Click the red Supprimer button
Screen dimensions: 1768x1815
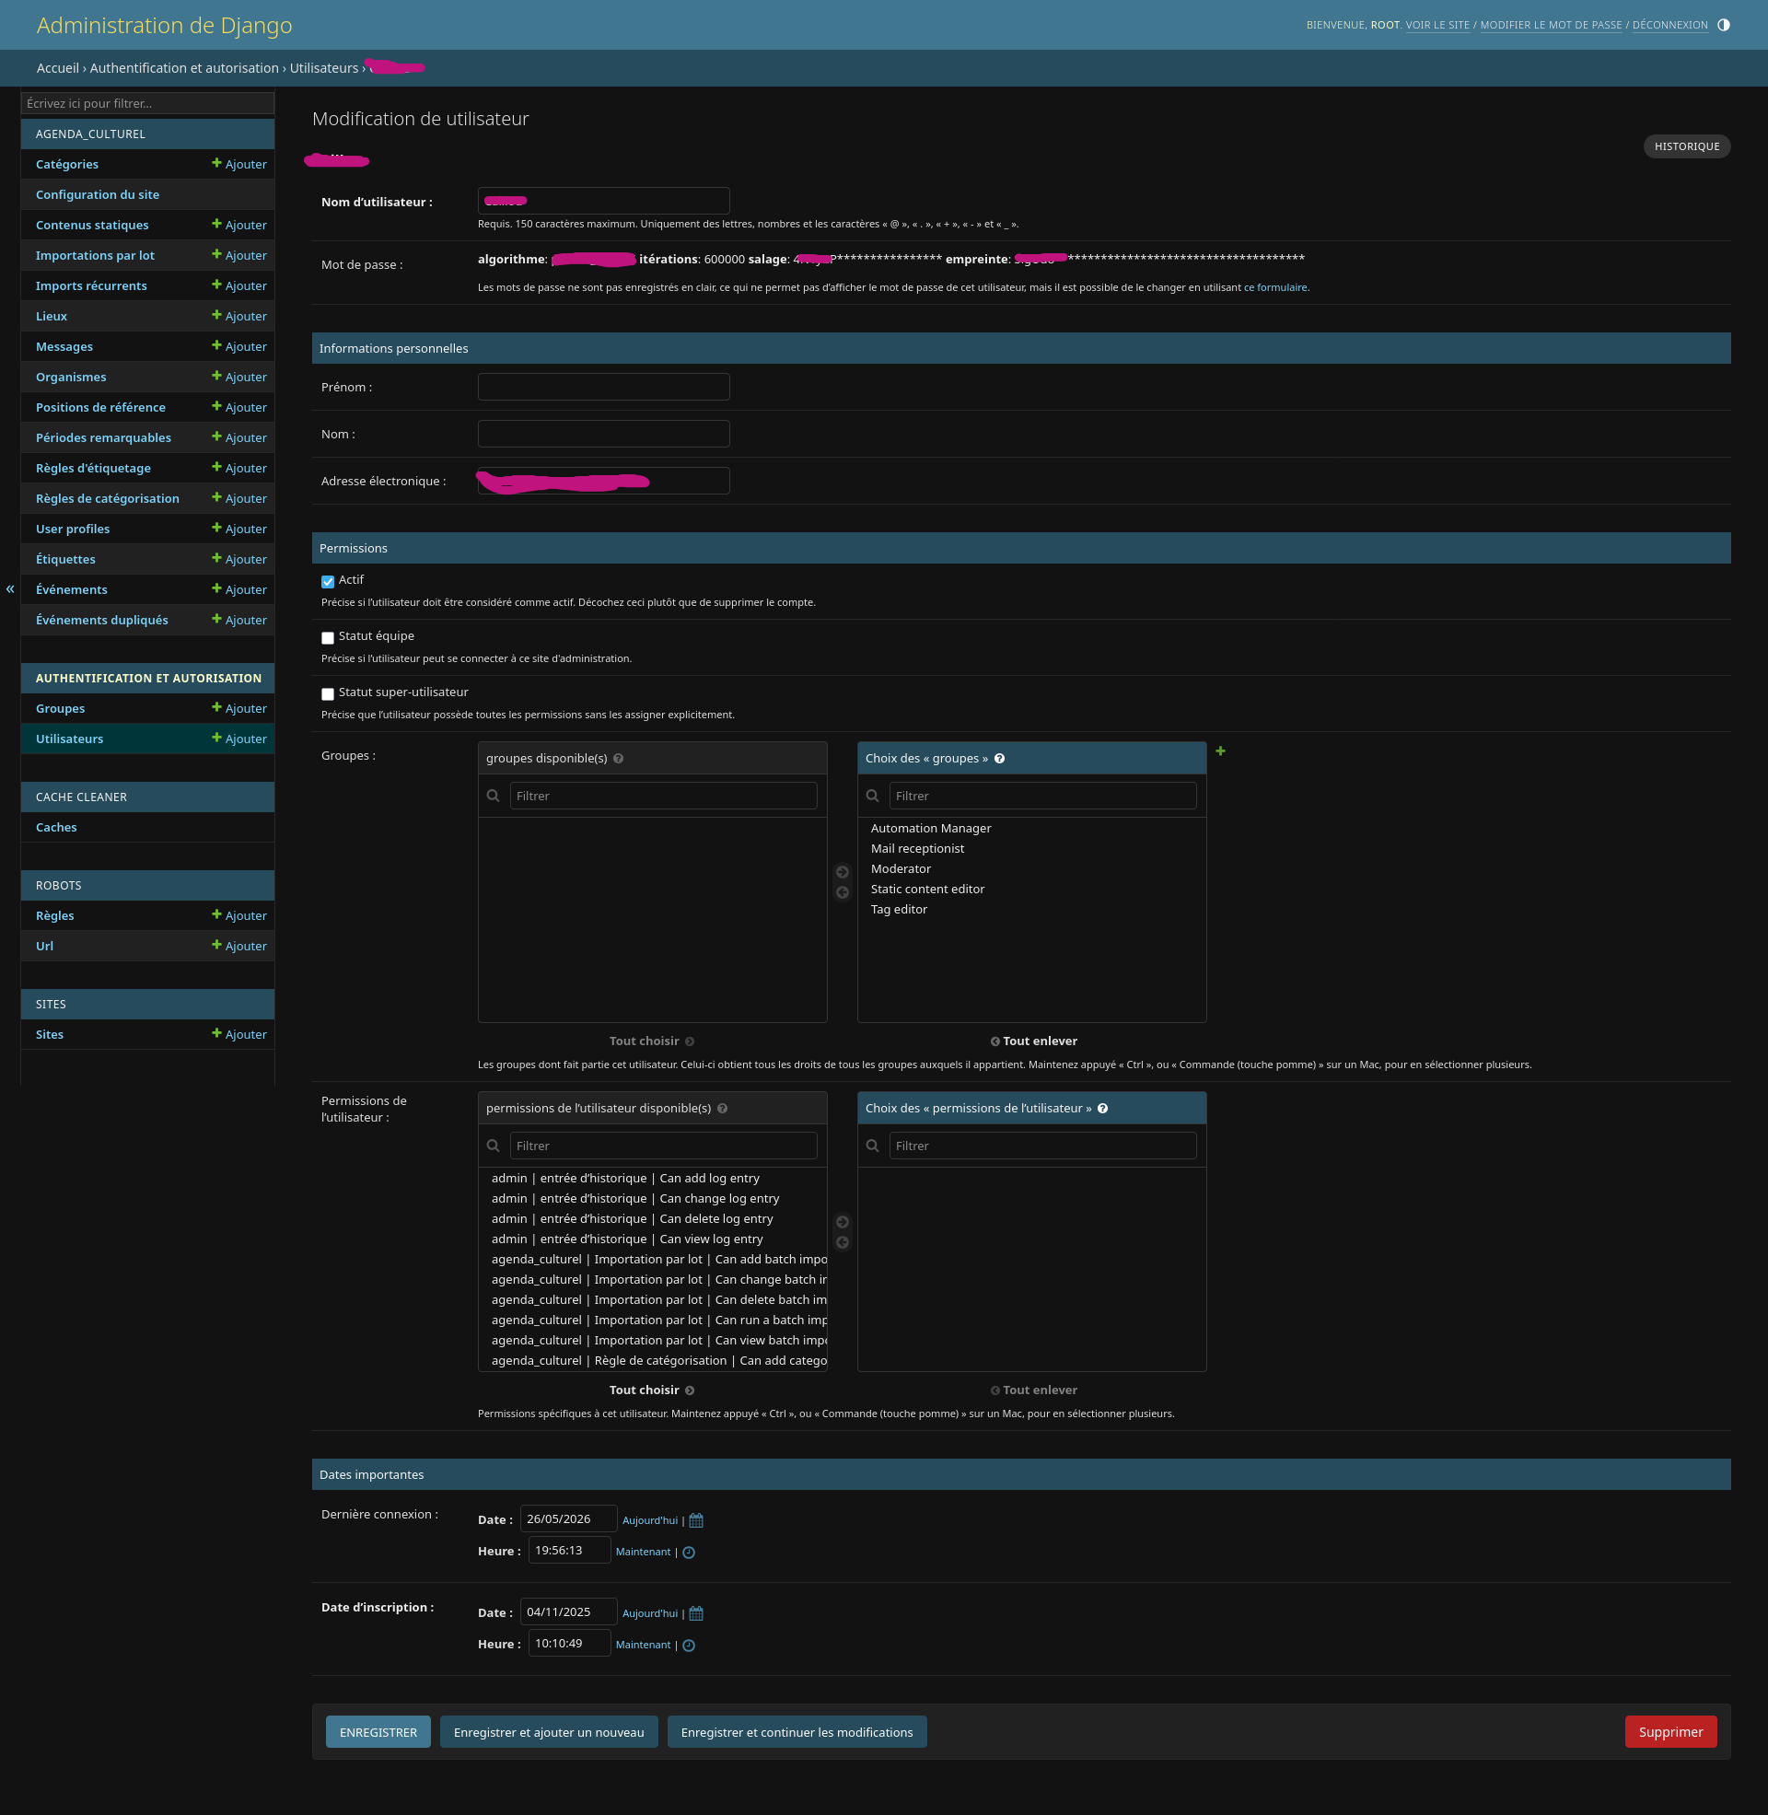[x=1670, y=1732]
